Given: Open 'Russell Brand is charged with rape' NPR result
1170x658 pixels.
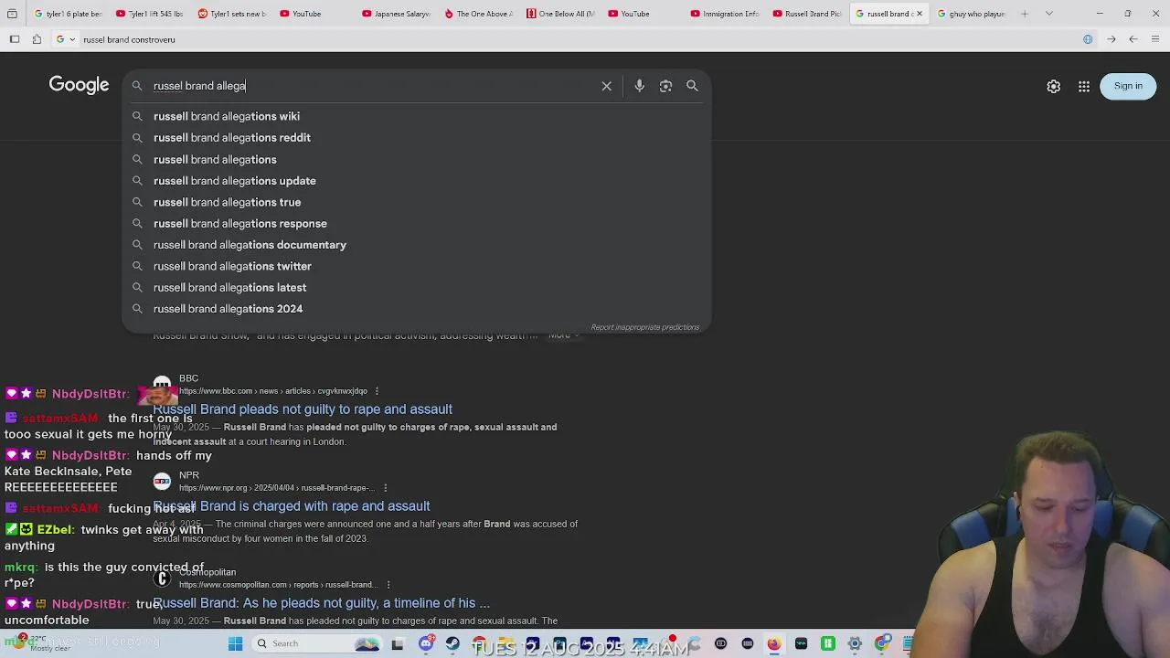Looking at the screenshot, I should [x=292, y=506].
